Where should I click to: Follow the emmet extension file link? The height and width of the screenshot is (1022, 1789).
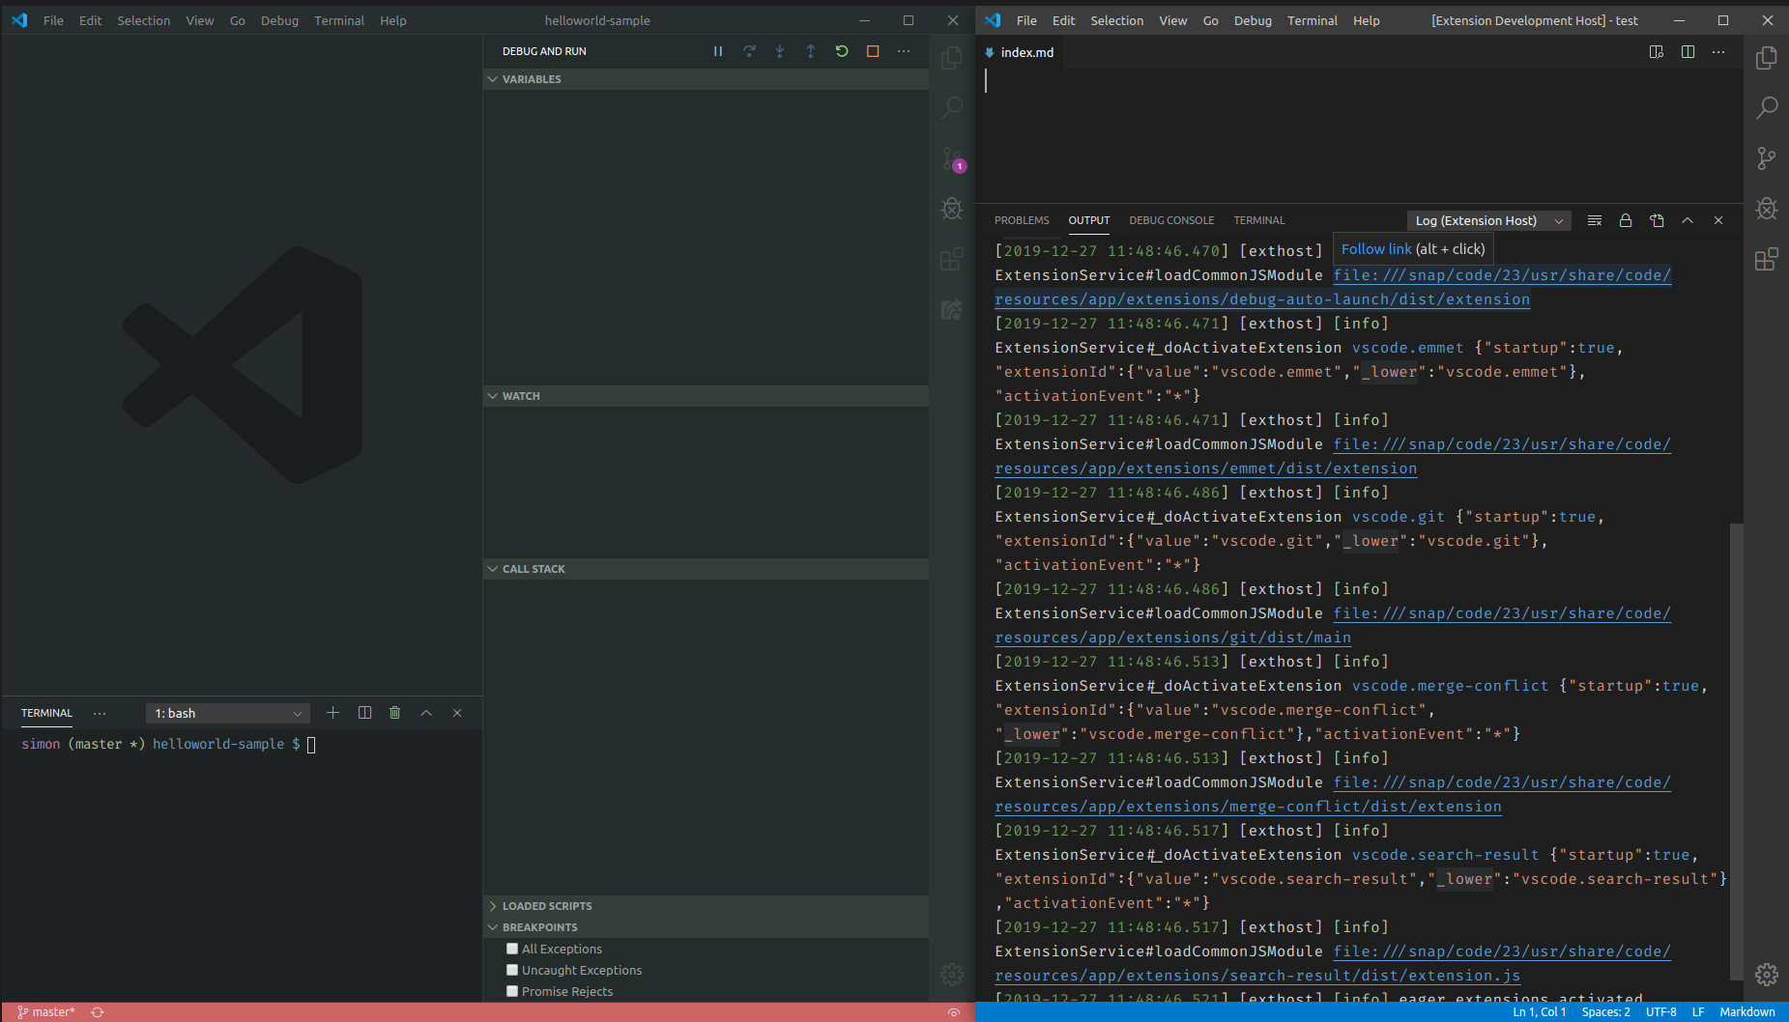[1205, 468]
